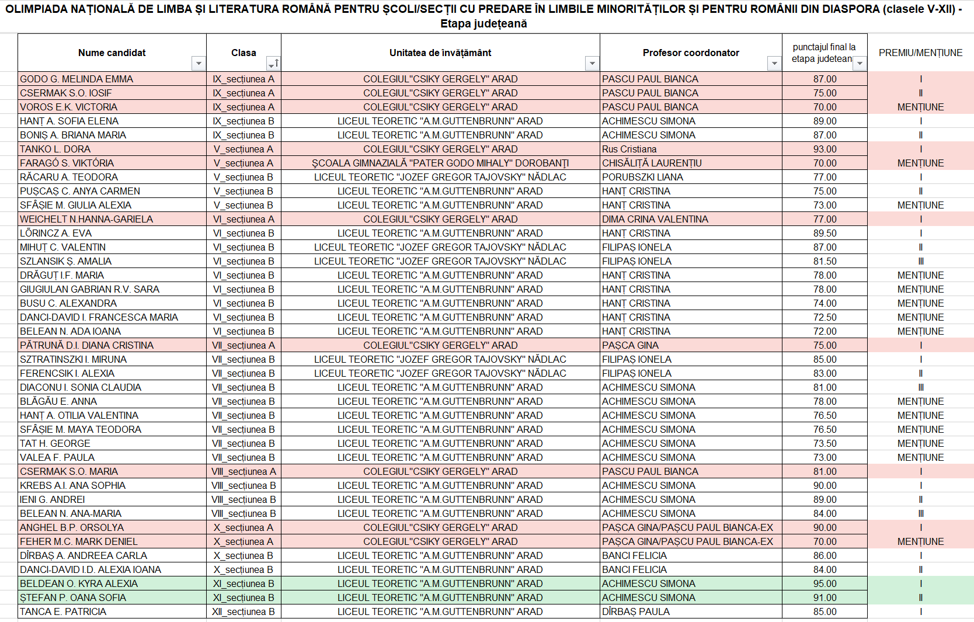Select the WEICHELT N.HANNA-GARIELA cell
Viewport: 974px width, 622px height.
click(x=86, y=219)
